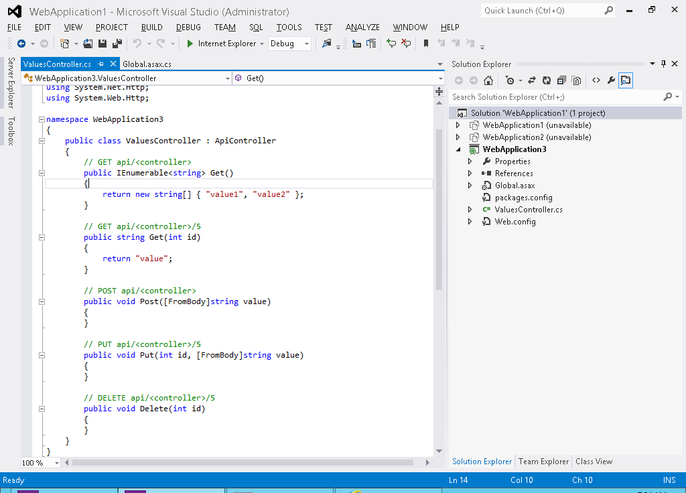Open the ANALYZE menu
This screenshot has height=493, width=686.
click(x=362, y=27)
